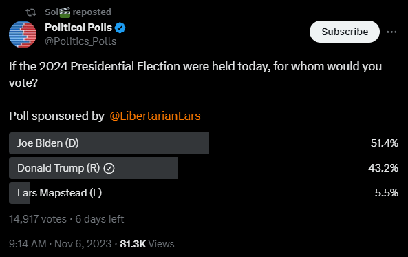Image resolution: width=408 pixels, height=257 pixels.
Task: Click the 5.5% result for Mapstead
Action: (x=387, y=193)
